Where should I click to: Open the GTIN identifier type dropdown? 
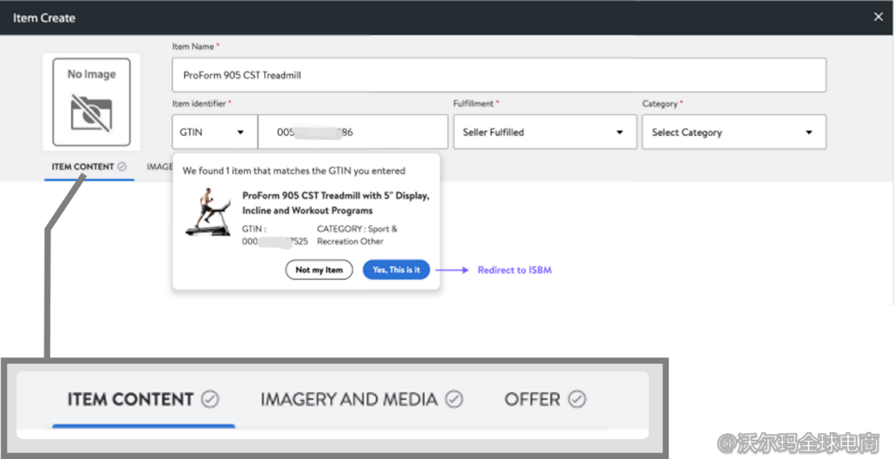(x=215, y=132)
